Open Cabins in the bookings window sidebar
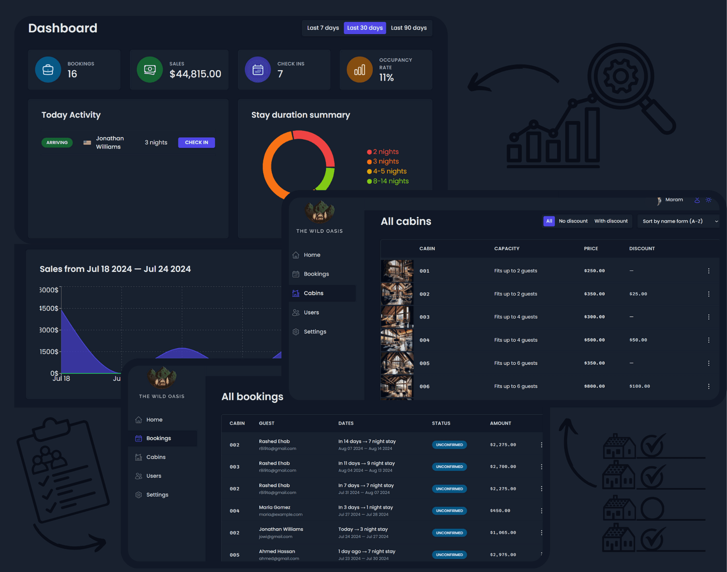727x572 pixels. (163, 457)
